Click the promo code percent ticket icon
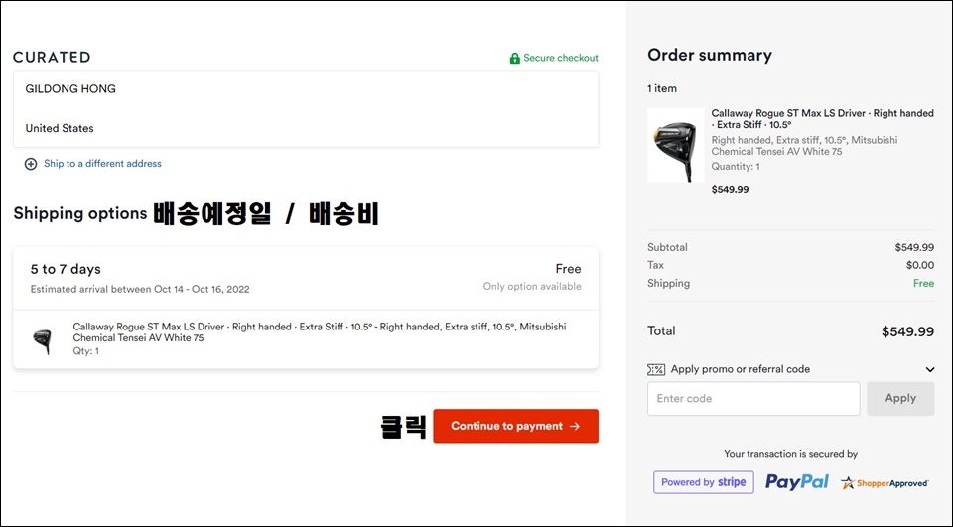Viewport: 953px width, 527px height. [656, 369]
